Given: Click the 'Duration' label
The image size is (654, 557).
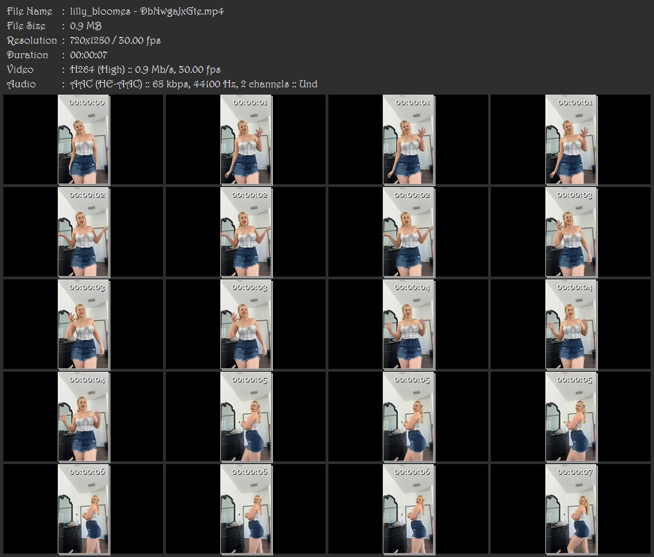Looking at the screenshot, I should click(x=27, y=55).
